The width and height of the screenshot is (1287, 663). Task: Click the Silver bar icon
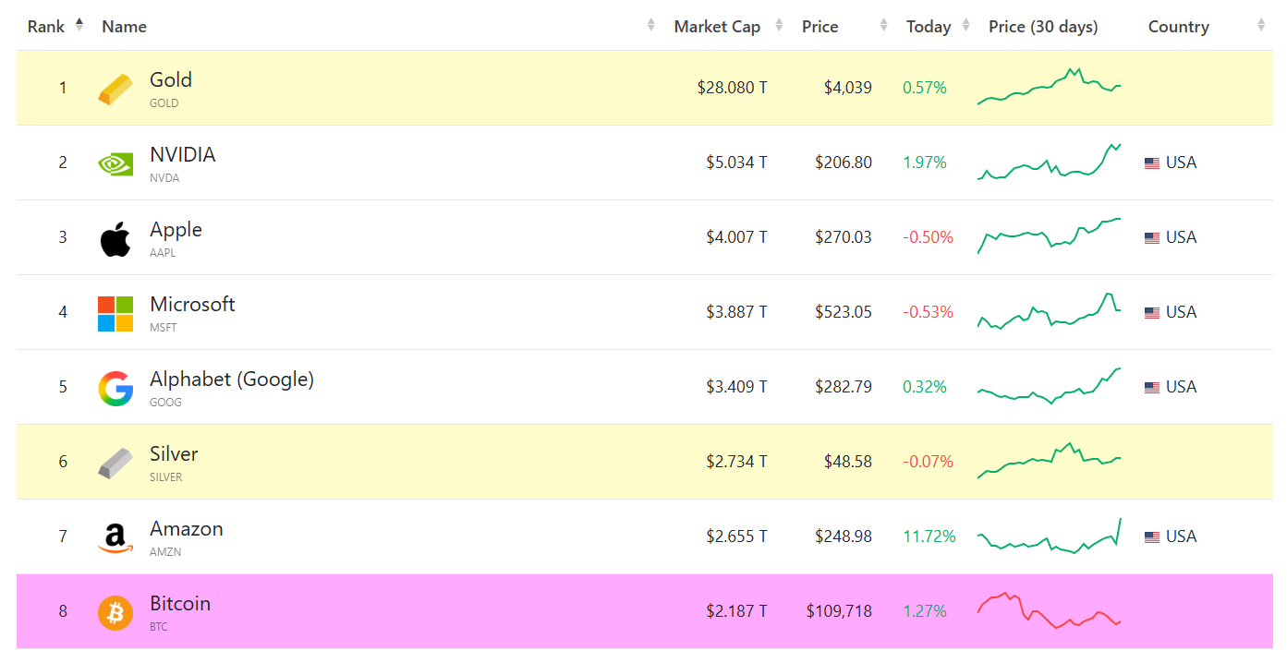pyautogui.click(x=115, y=463)
